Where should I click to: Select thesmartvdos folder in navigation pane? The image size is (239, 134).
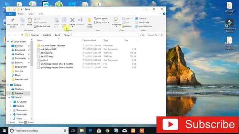pyautogui.click(x=21, y=79)
